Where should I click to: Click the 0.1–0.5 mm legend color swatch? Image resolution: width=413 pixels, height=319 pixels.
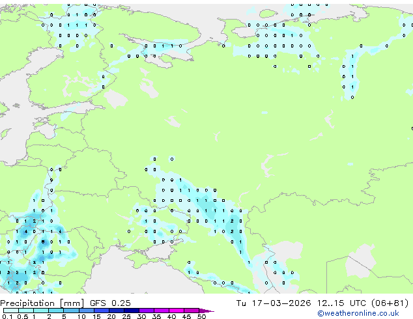(11, 311)
